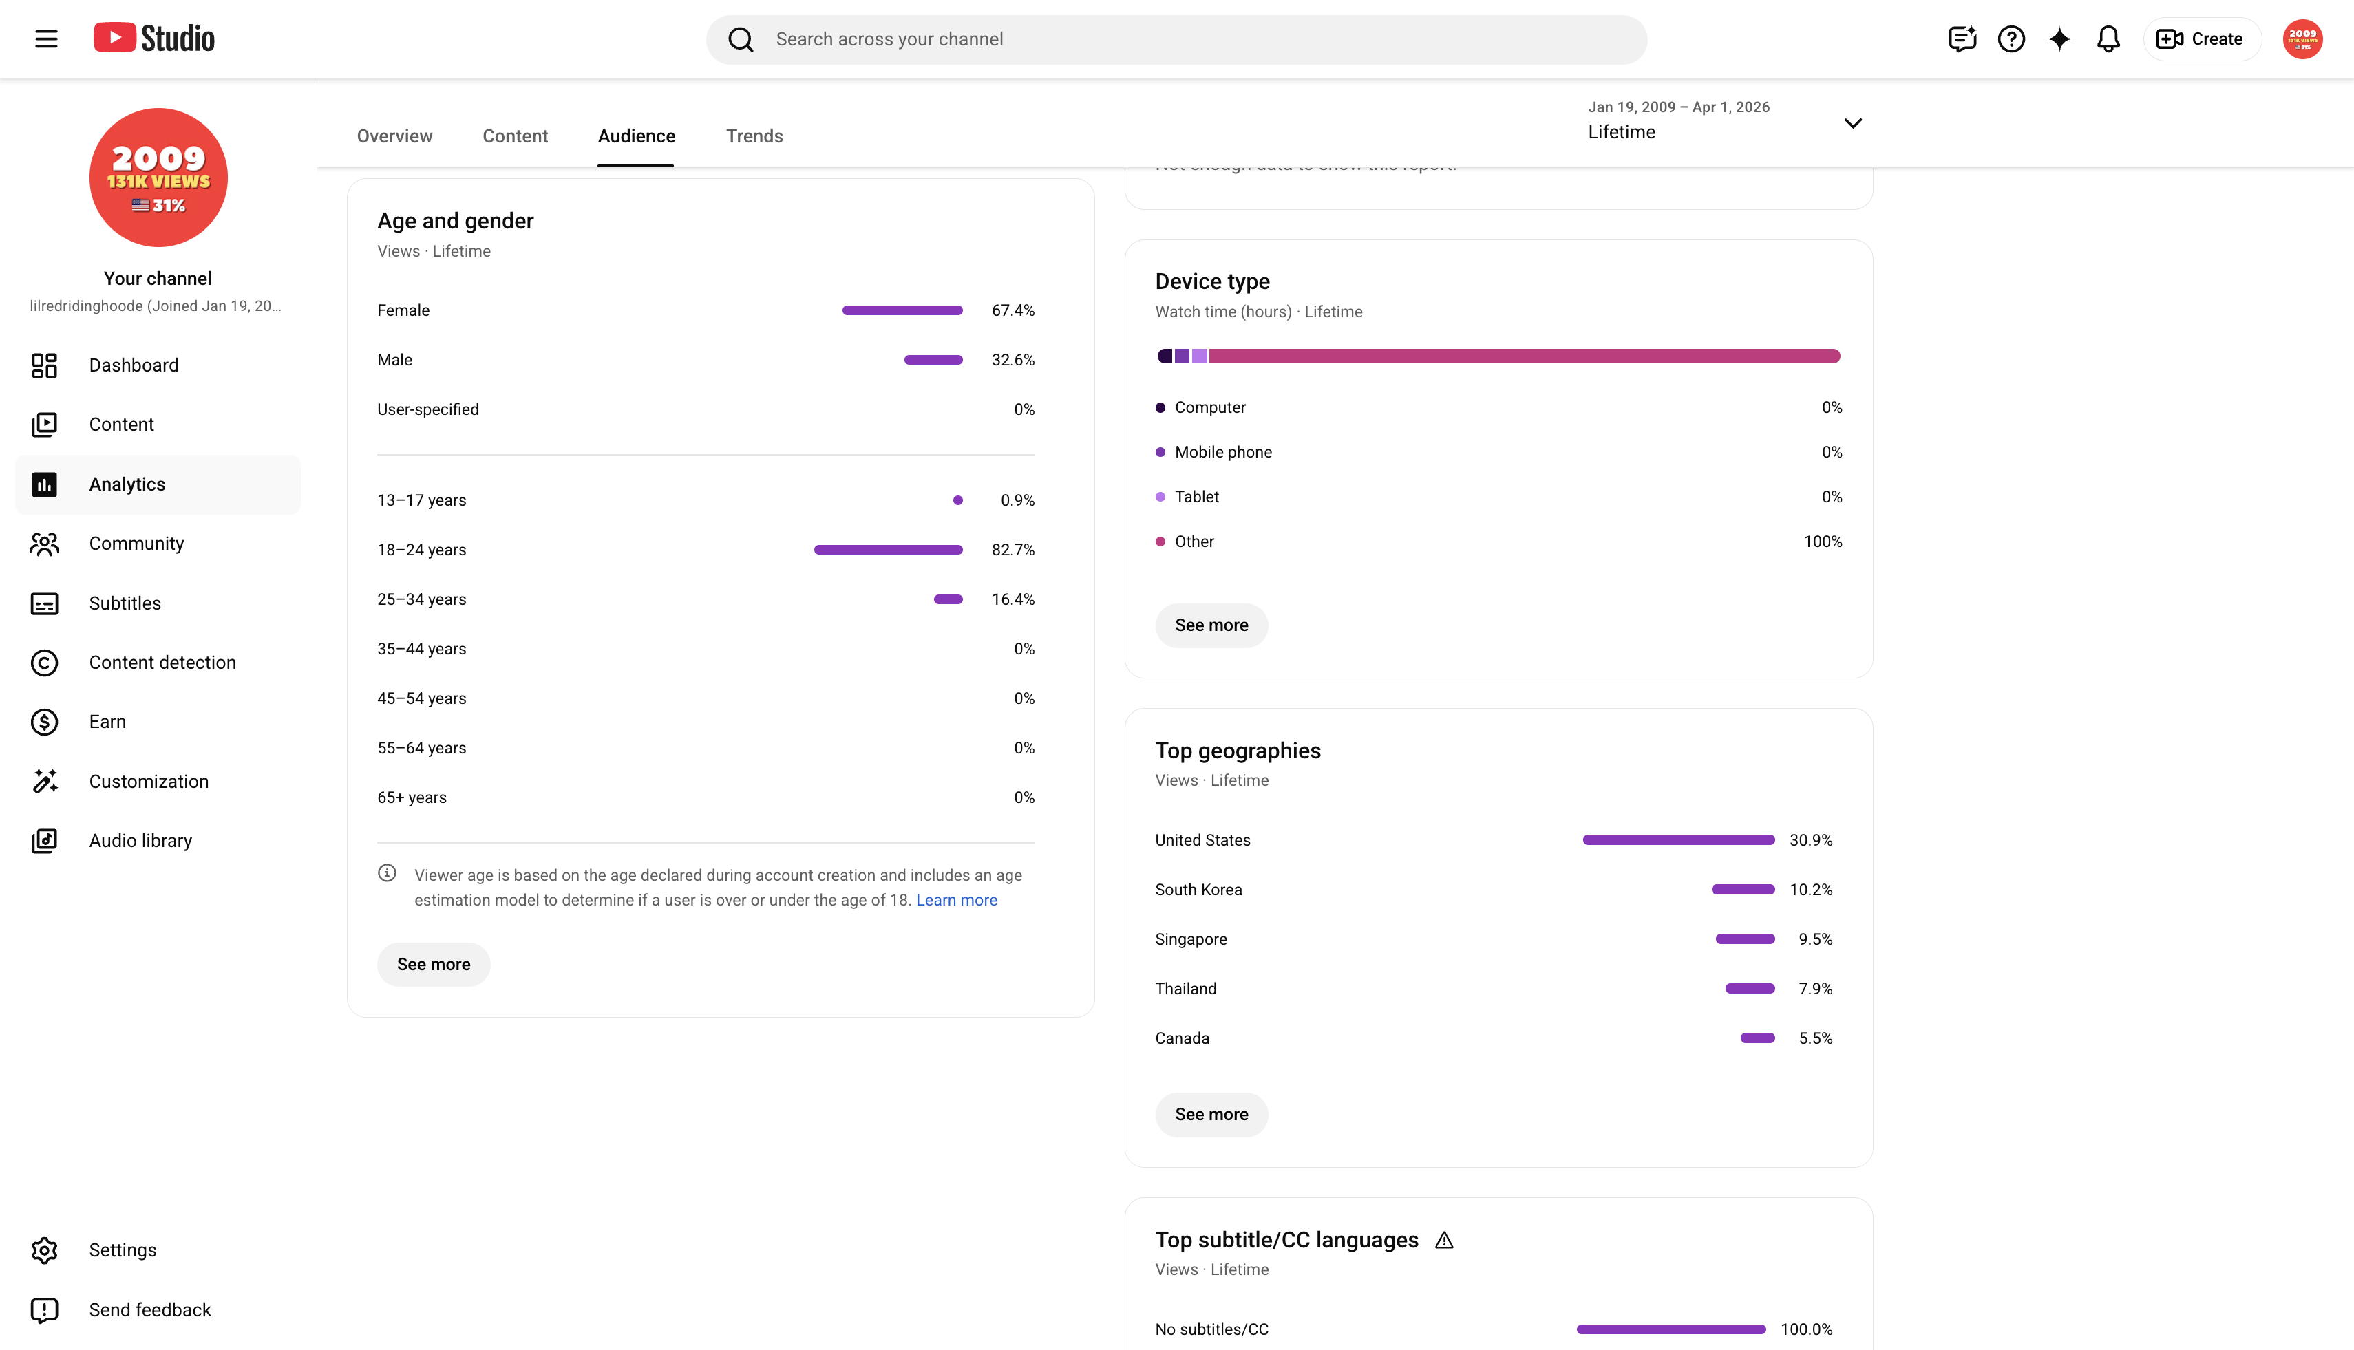Open the hamburger navigation menu
The height and width of the screenshot is (1350, 2354).
pyautogui.click(x=46, y=39)
